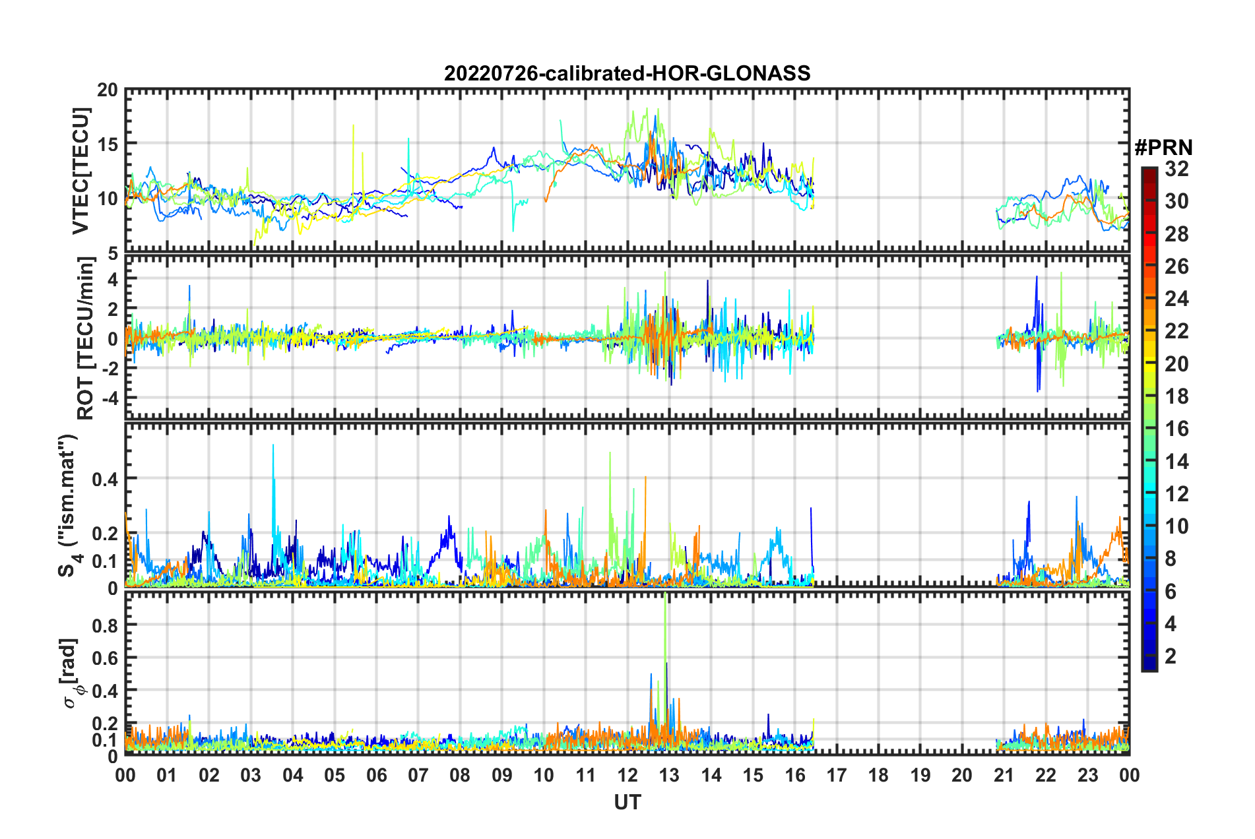Click the S4 axis tick label 0.4

click(x=104, y=479)
